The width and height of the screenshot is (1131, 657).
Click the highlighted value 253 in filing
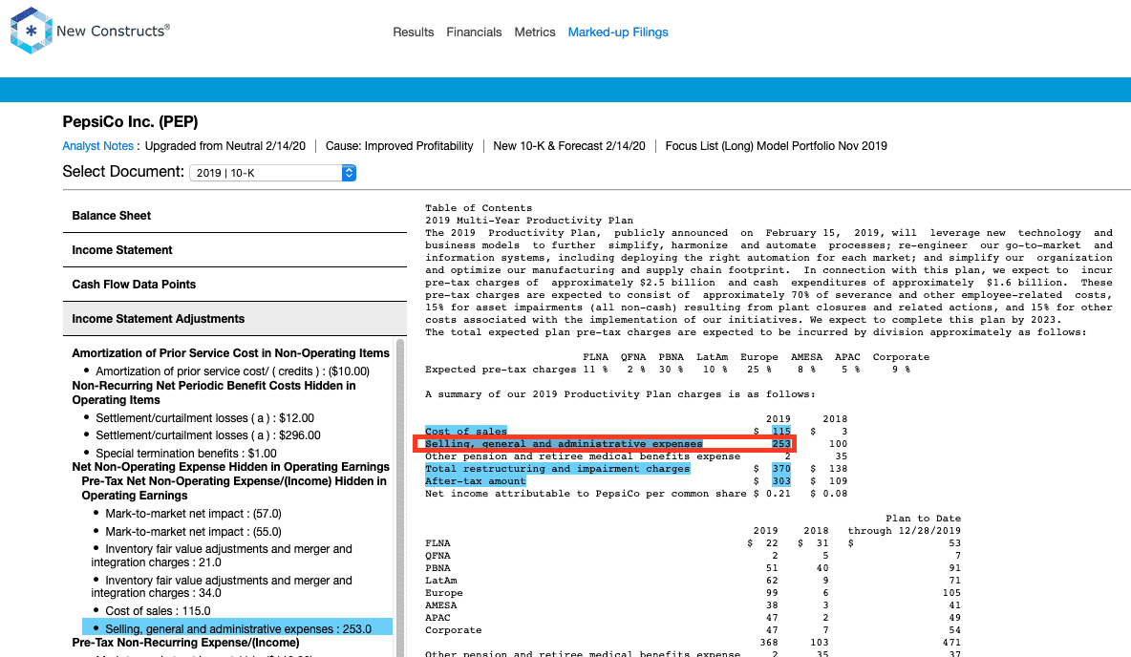781,443
